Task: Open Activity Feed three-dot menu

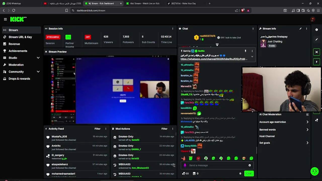Action: pyautogui.click(x=106, y=129)
